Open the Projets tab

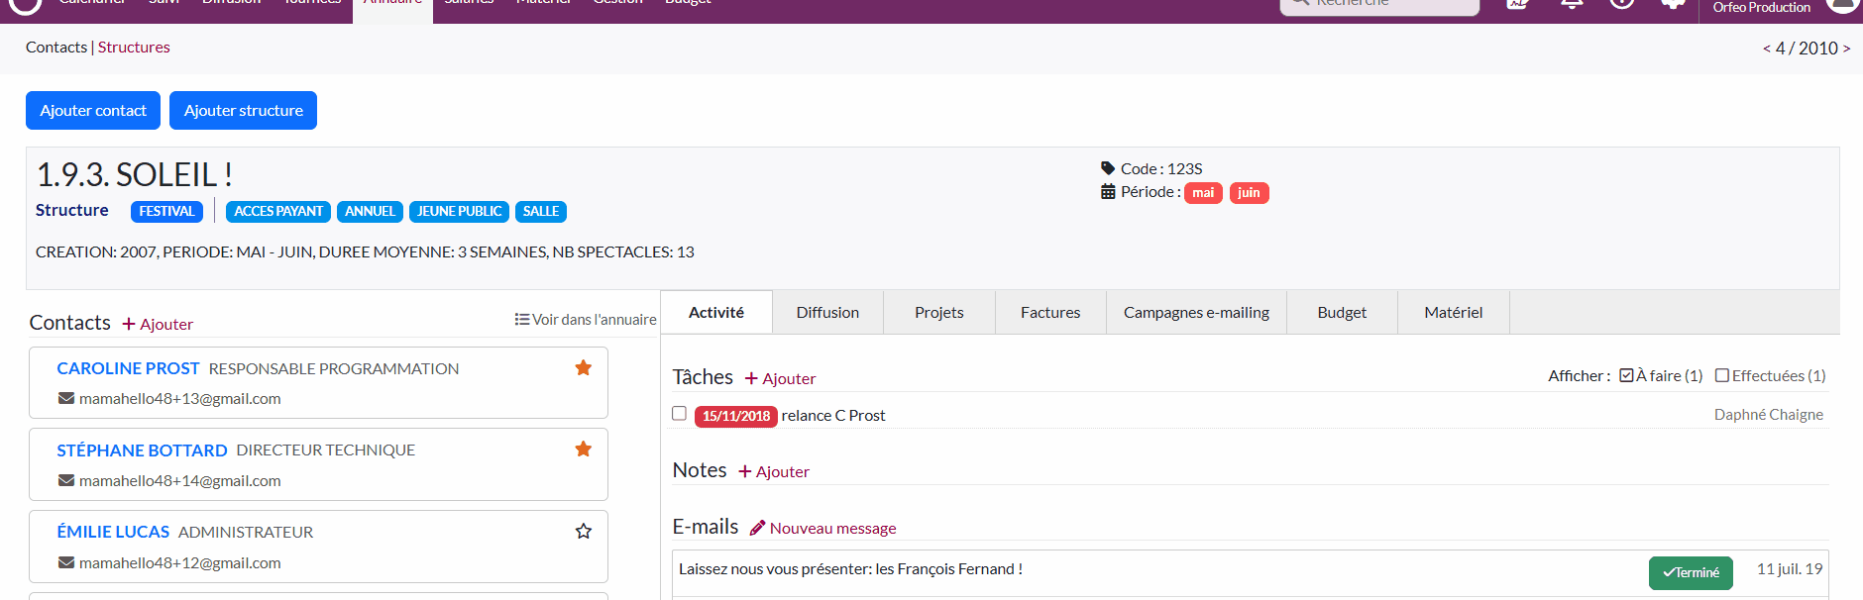pyautogui.click(x=939, y=312)
